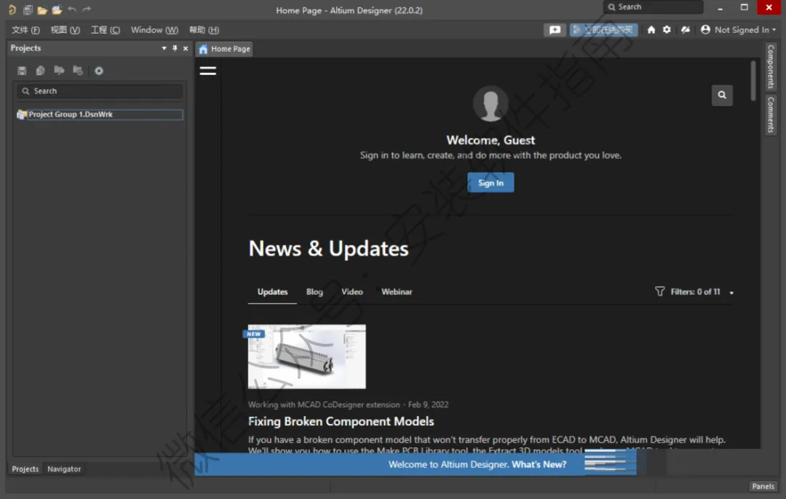This screenshot has height=499, width=786.
Task: Click the Project Group 1.DsnWrk icon
Action: [22, 114]
